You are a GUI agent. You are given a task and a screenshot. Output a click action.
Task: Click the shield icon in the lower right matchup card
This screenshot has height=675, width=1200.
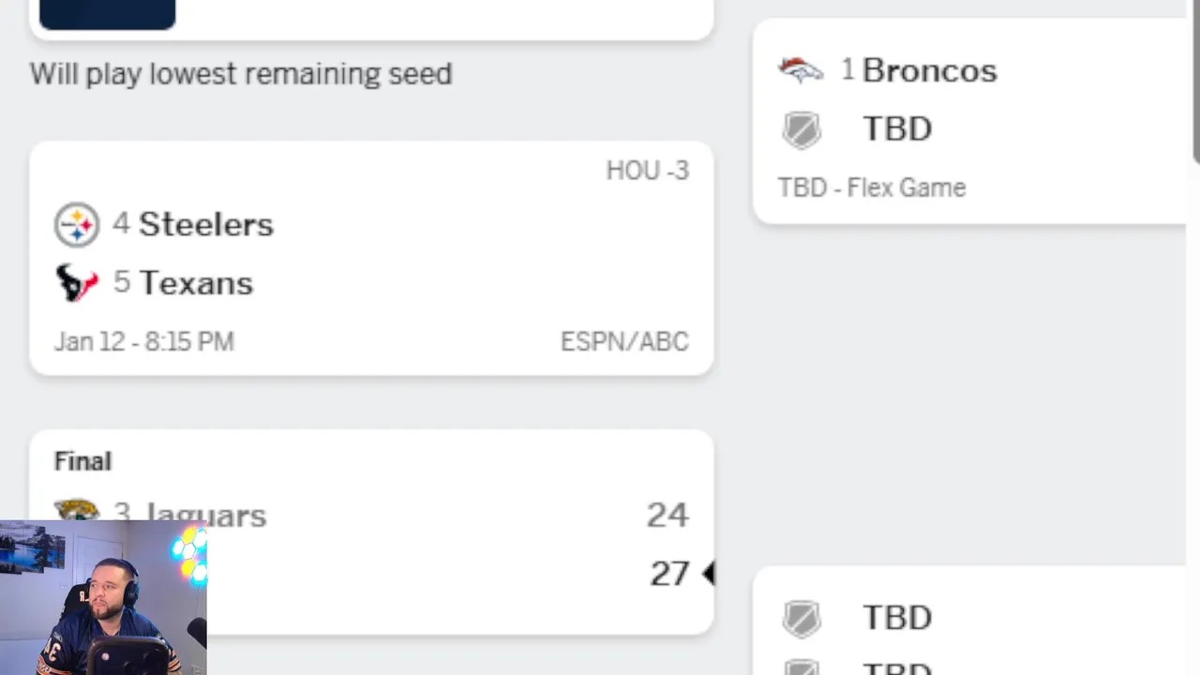[x=802, y=619]
